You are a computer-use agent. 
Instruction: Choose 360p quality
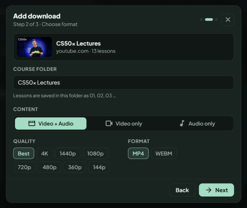click(x=75, y=167)
